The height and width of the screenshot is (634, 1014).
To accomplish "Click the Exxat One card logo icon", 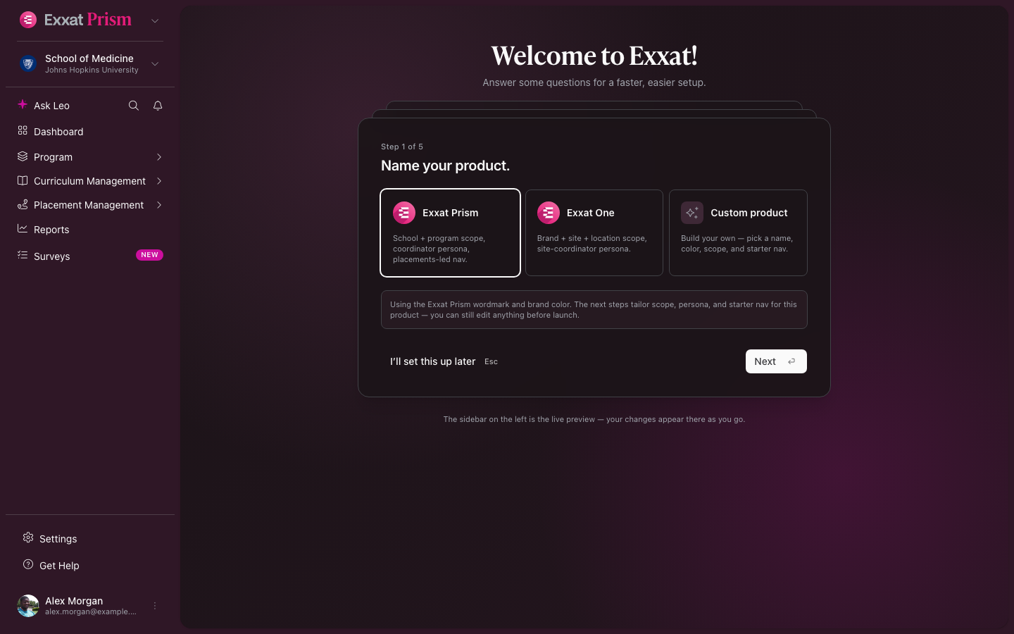I will (x=549, y=213).
